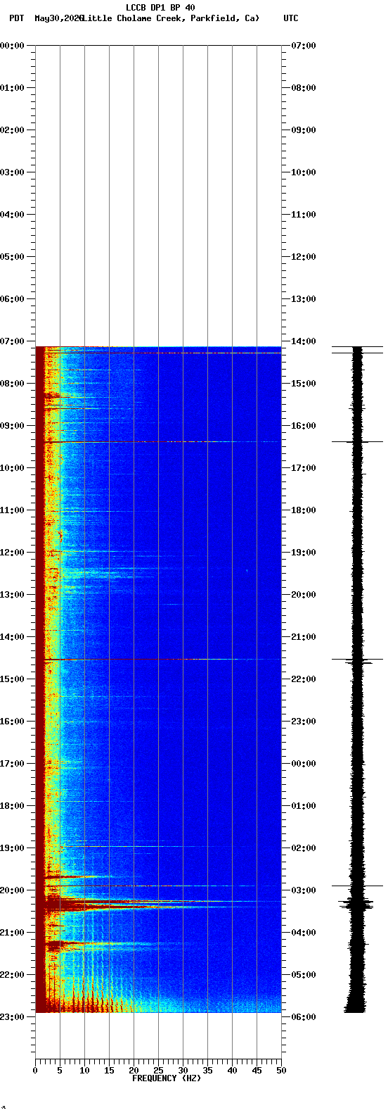
Task: Click the 'UTC' timezone label
Action: coord(291,18)
